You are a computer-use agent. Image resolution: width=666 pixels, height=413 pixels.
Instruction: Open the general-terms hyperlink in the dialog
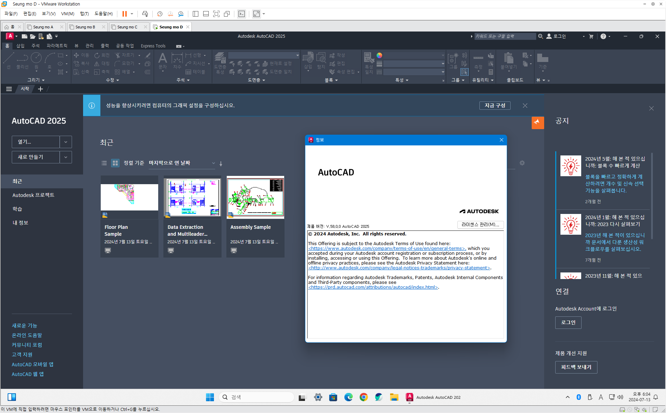click(x=387, y=249)
